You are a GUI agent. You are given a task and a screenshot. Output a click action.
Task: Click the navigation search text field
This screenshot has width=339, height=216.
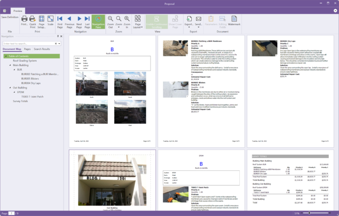tap(28, 44)
